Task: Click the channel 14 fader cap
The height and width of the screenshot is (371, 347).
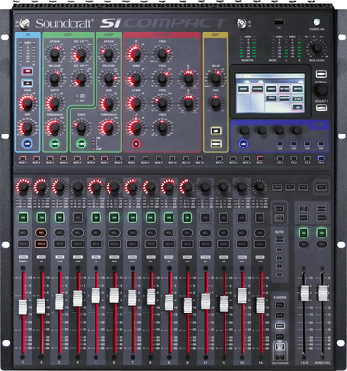Action: click(x=261, y=305)
